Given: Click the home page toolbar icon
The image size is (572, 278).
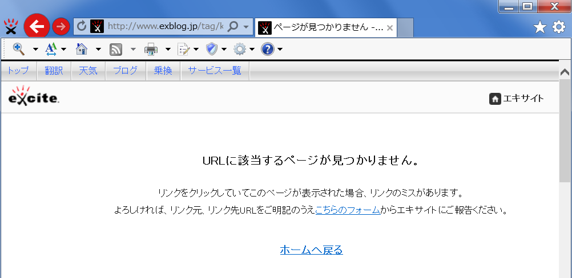Looking at the screenshot, I should 82,49.
